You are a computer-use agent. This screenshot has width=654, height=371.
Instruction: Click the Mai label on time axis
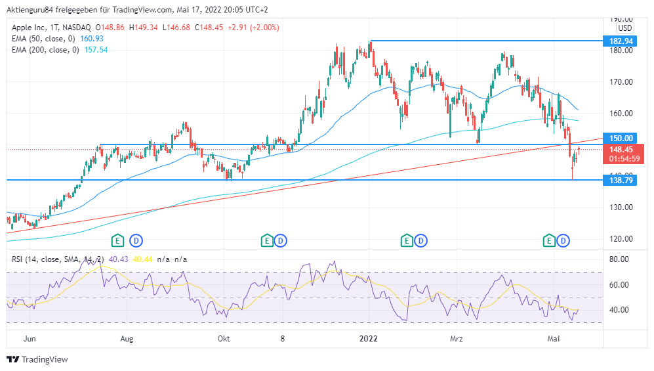[x=554, y=338]
